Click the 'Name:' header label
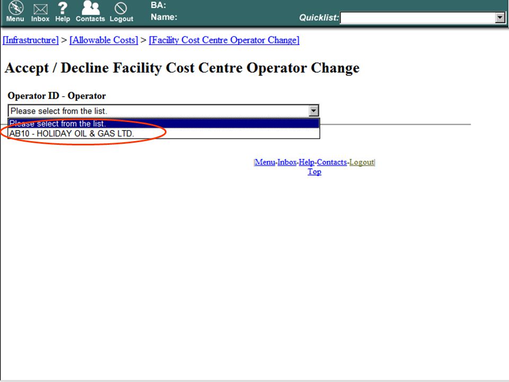 click(164, 17)
